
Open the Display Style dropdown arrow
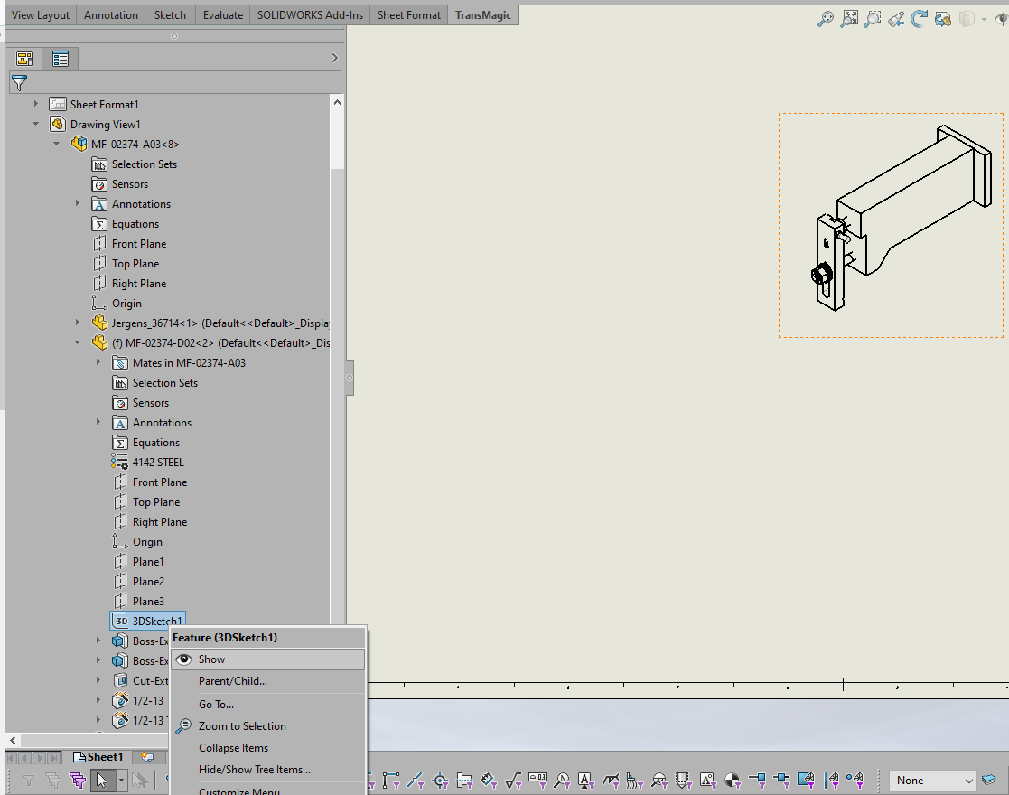click(984, 19)
